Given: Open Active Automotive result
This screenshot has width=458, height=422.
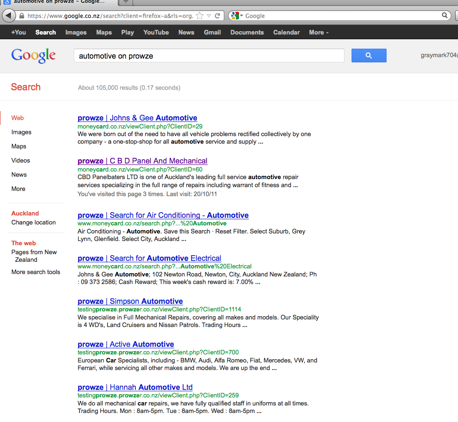Looking at the screenshot, I should [126, 344].
